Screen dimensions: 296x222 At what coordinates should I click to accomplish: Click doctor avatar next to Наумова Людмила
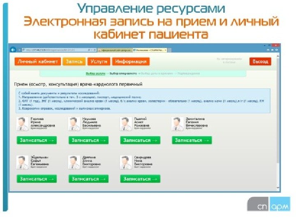tap(74, 124)
